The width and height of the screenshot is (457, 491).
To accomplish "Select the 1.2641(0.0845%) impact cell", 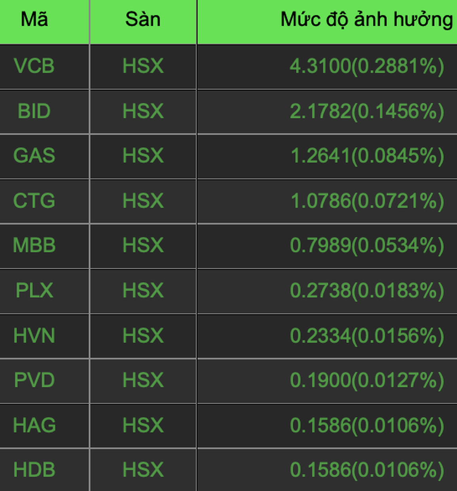I will tap(368, 156).
